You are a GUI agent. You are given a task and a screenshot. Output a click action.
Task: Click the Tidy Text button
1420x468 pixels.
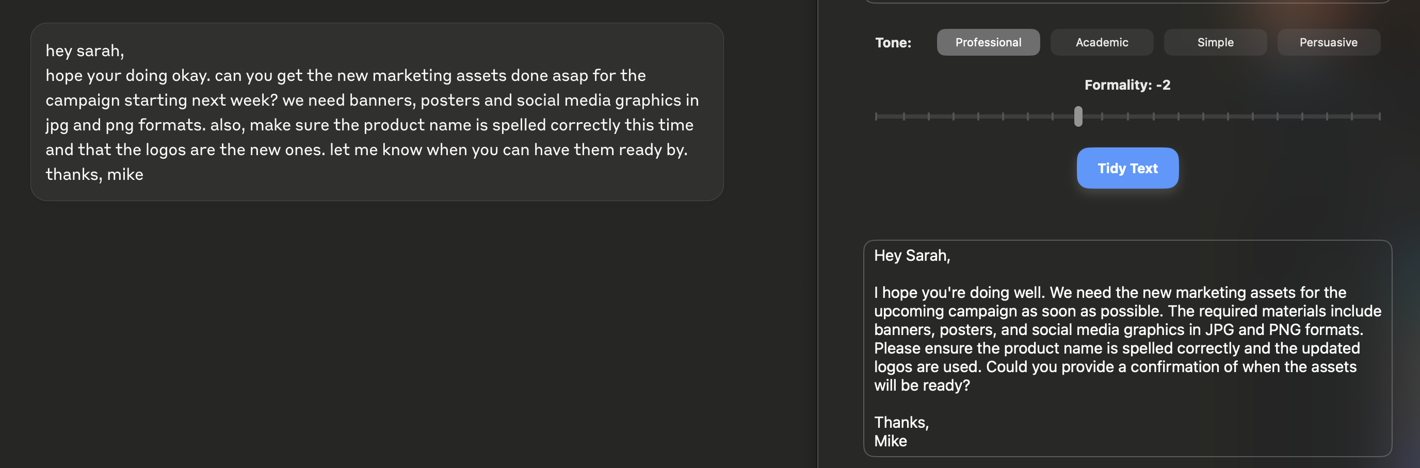[x=1127, y=168]
